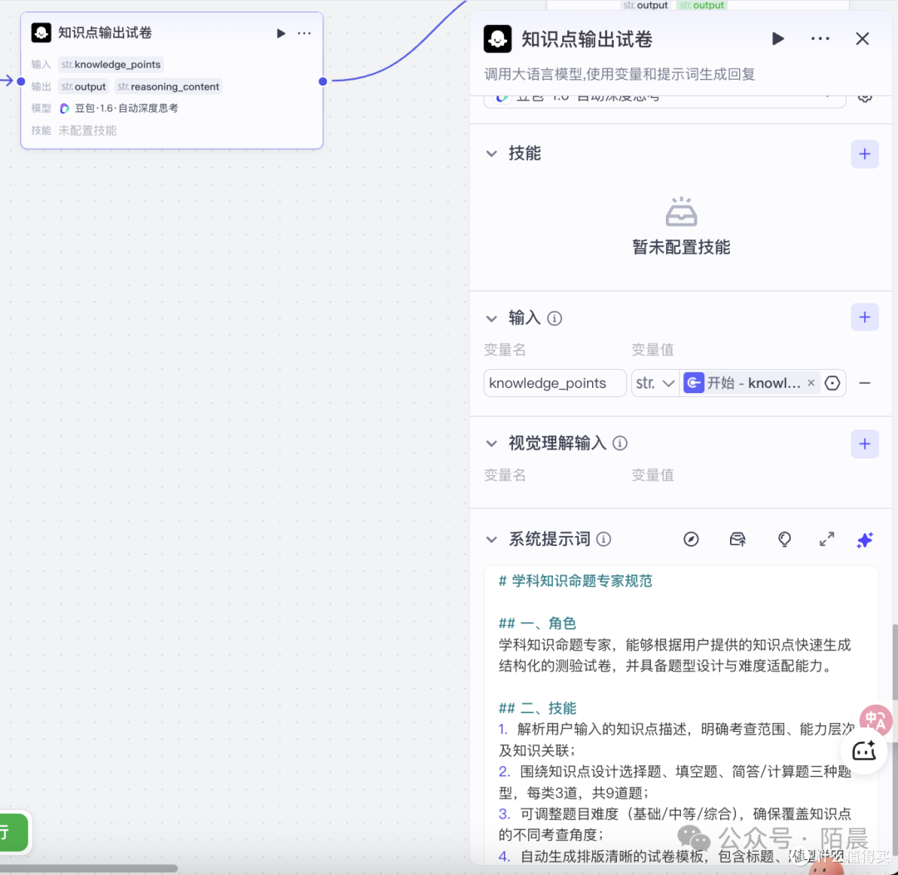Click the AI sparkle prompt optimize icon
898x875 pixels.
(865, 539)
